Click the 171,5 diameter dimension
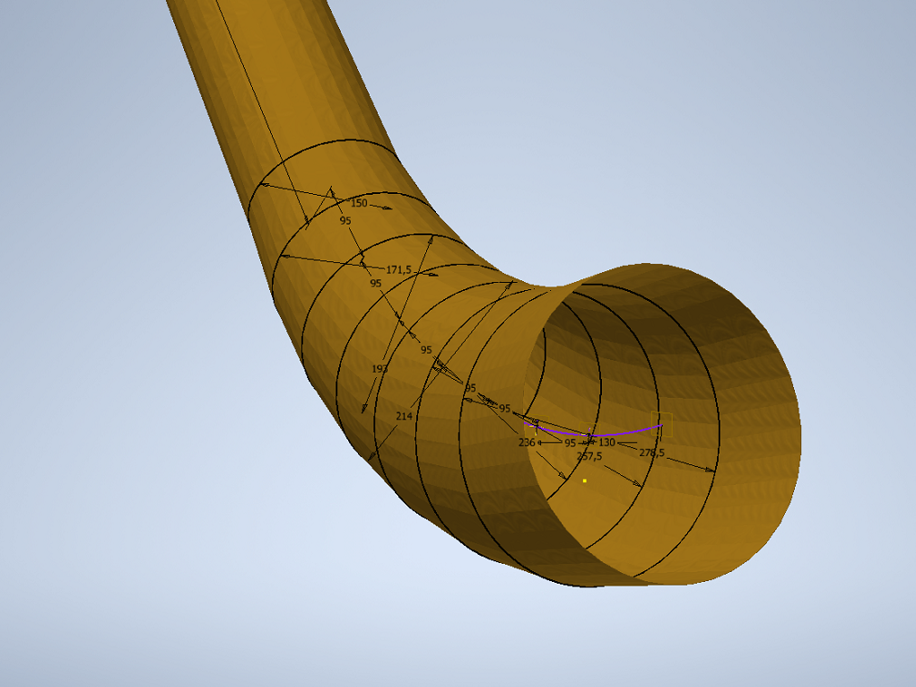 398,269
